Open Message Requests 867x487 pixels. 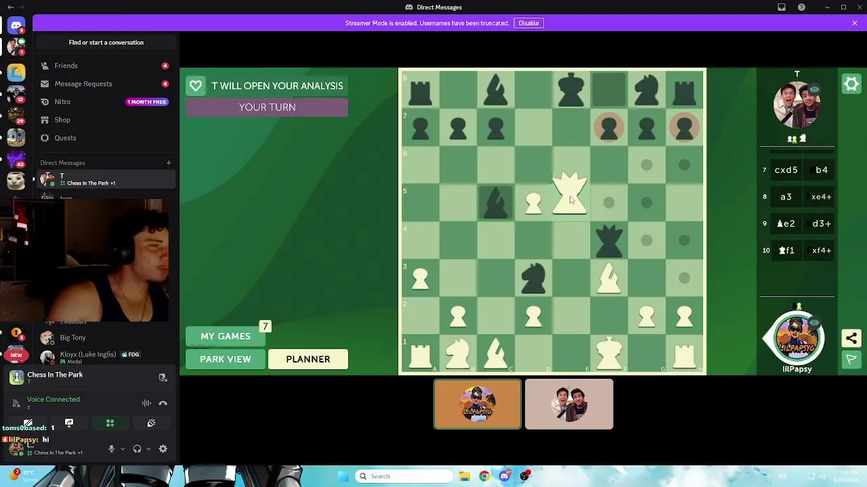[105, 84]
